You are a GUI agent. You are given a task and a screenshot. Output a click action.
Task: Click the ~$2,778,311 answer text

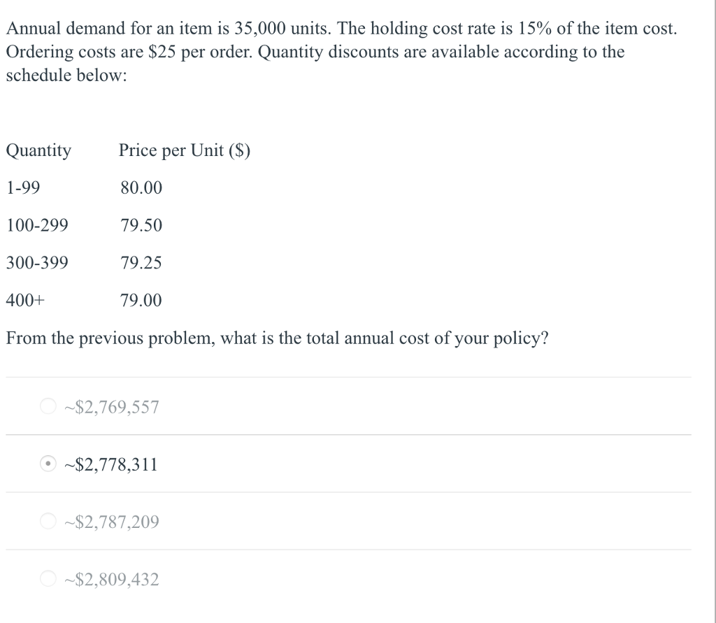[109, 463]
